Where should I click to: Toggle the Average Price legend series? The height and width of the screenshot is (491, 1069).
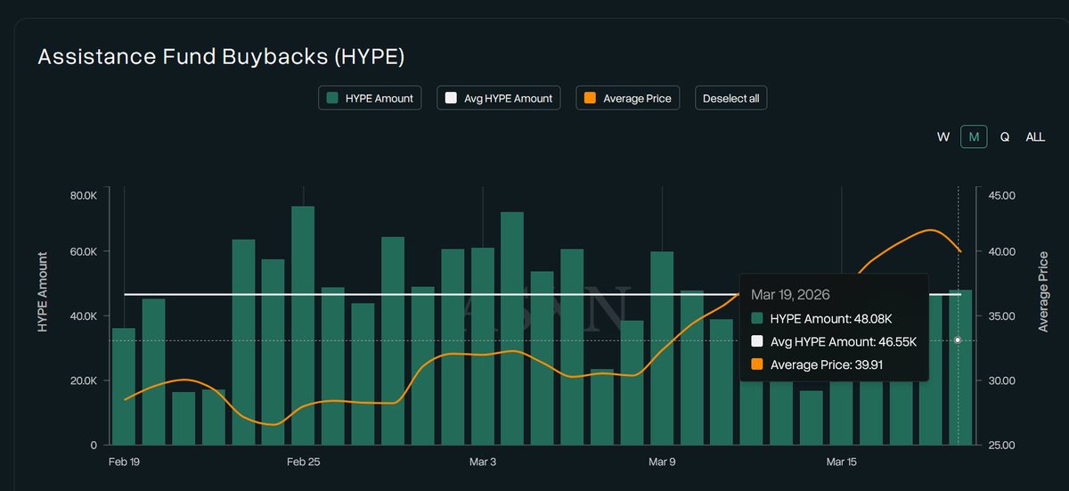coord(628,98)
